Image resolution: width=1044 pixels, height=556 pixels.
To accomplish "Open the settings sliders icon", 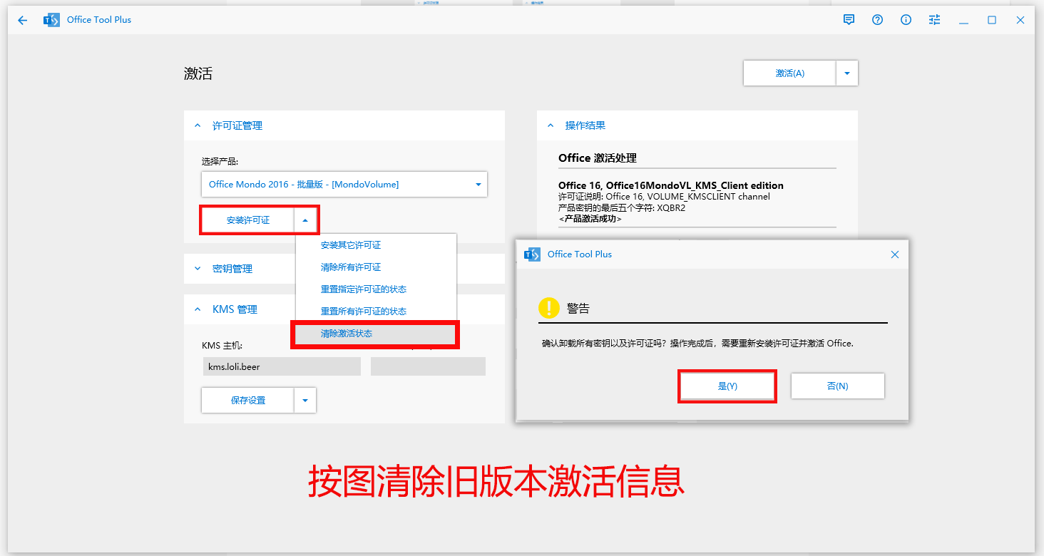I will tap(934, 19).
